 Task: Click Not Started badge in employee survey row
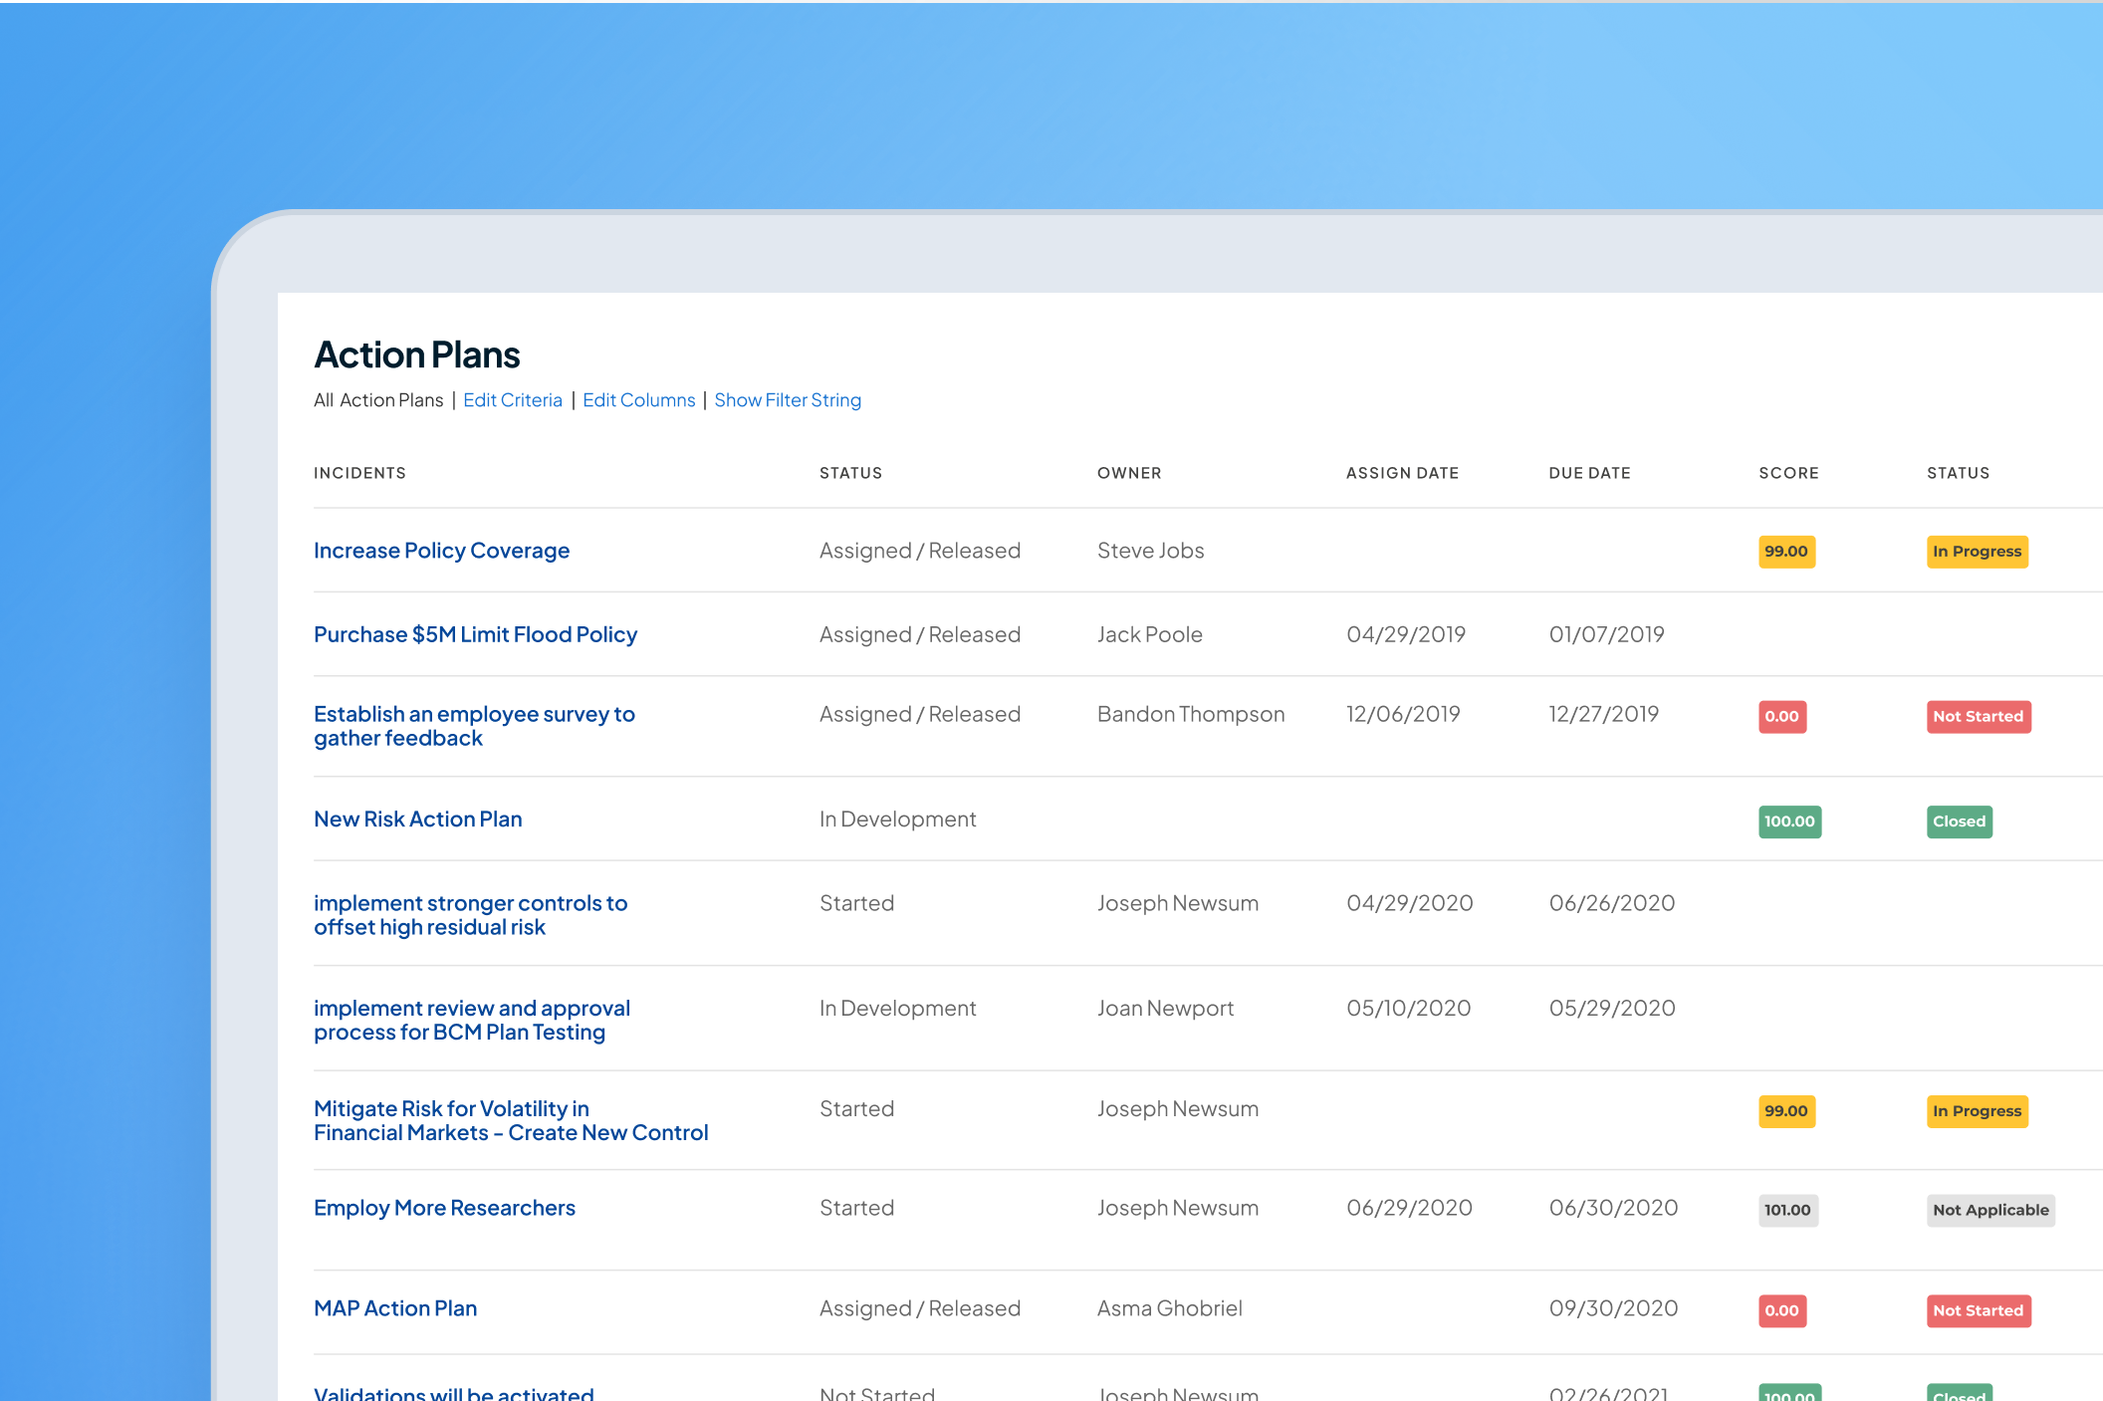pos(1978,717)
